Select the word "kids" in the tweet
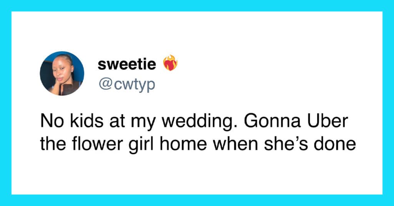The image size is (394, 206). coord(87,121)
